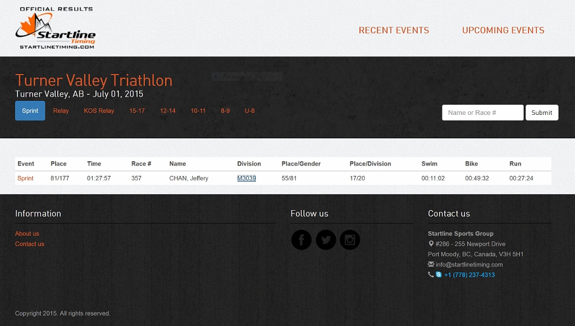575x326 pixels.
Task: Open the Recent Events menu
Action: [x=394, y=30]
